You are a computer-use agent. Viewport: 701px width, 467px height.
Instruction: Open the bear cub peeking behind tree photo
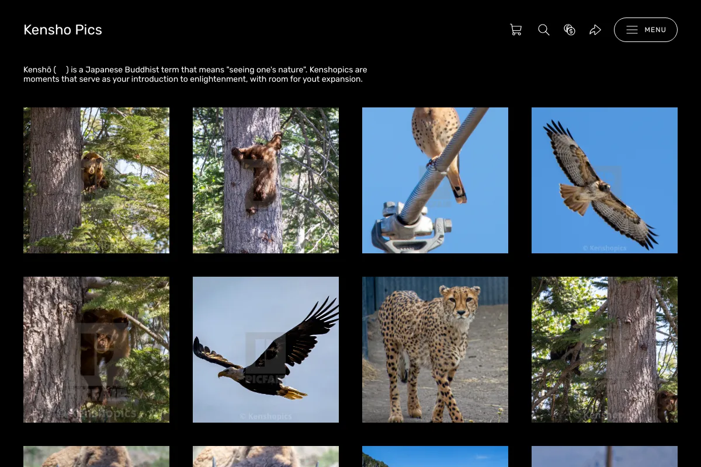point(96,180)
